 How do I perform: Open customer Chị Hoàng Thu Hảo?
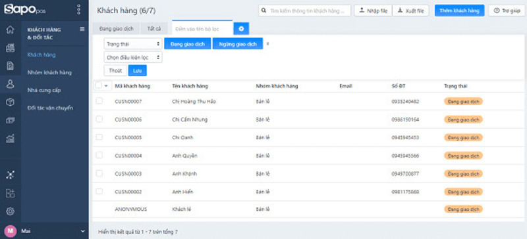click(194, 101)
